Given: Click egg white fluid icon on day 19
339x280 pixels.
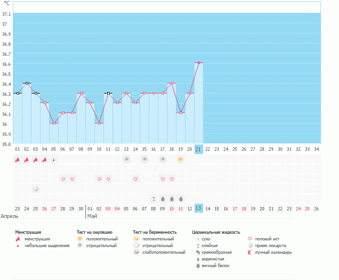Looking at the screenshot, I should pyautogui.click(x=181, y=199).
